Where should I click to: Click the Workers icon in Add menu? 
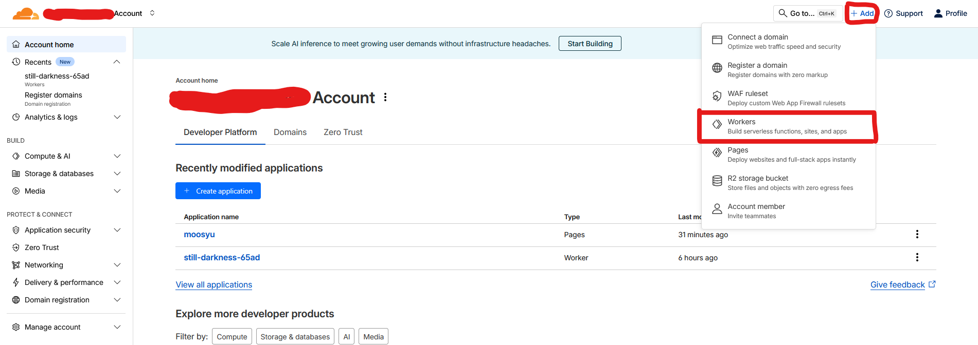click(x=717, y=125)
